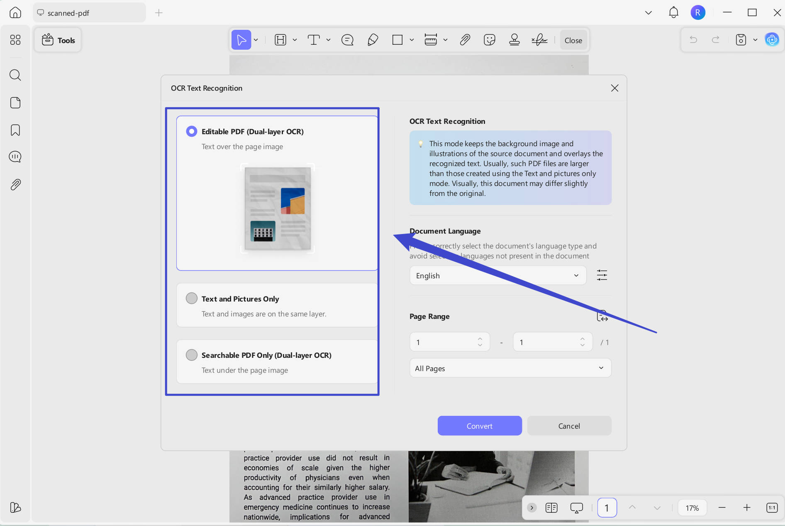785x526 pixels.
Task: Select the highlight text tool
Action: [x=280, y=40]
